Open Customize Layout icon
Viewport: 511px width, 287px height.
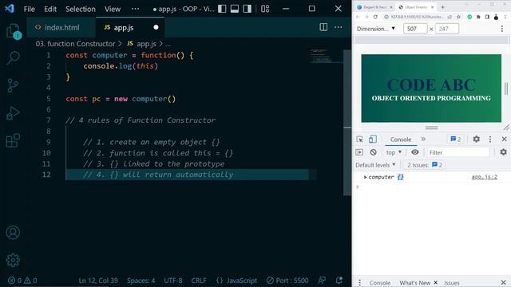(x=265, y=9)
